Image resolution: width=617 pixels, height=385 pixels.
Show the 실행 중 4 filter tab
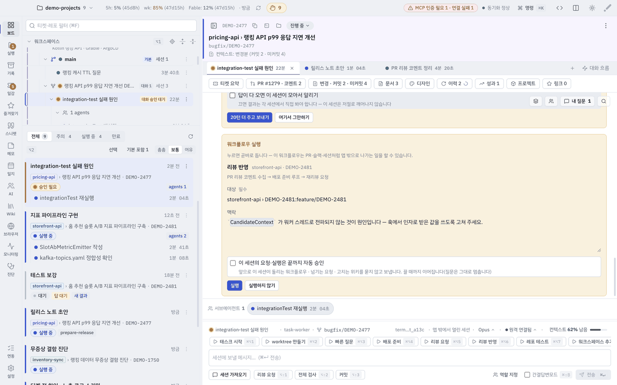92,136
